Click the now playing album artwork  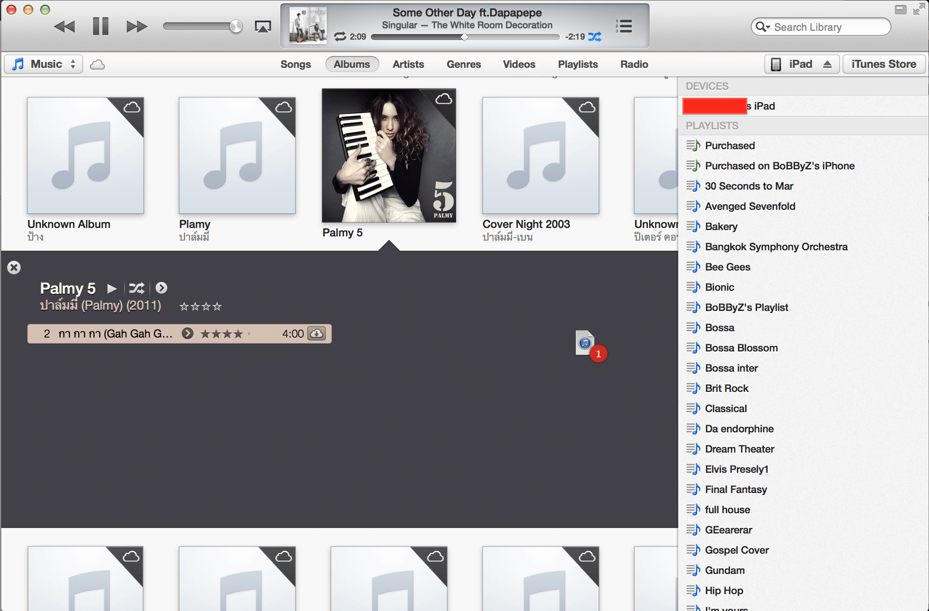pos(308,26)
